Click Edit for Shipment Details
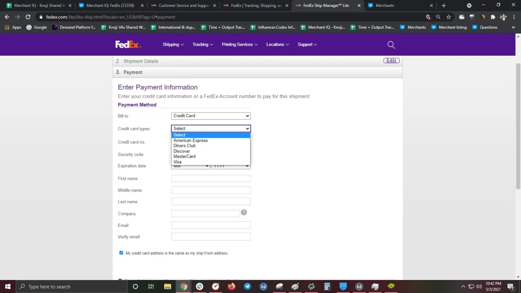Image resolution: width=521 pixels, height=293 pixels. click(391, 60)
